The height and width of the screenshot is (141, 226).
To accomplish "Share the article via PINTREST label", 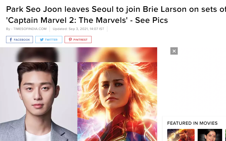I will (x=80, y=40).
